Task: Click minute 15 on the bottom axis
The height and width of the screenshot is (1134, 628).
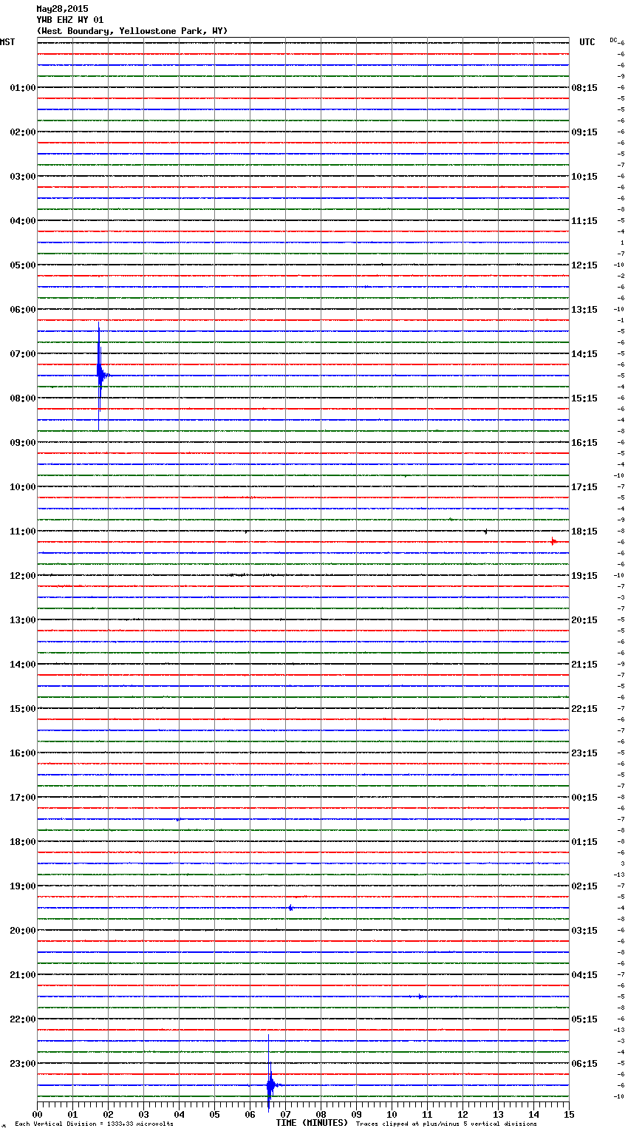Action: pyautogui.click(x=569, y=1114)
